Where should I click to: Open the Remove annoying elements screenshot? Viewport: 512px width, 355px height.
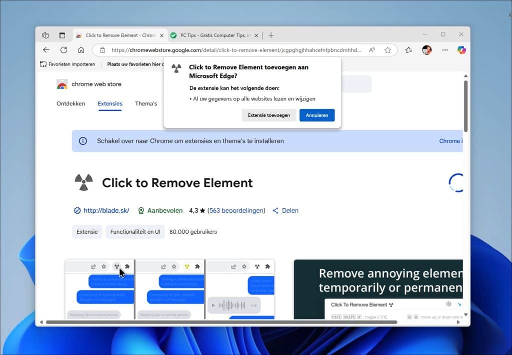click(x=378, y=290)
